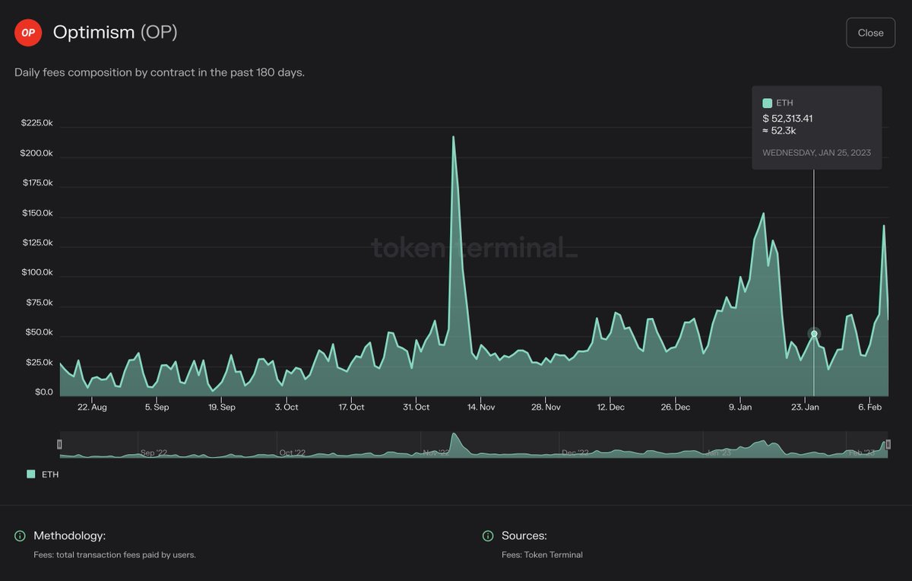Screen dimensions: 912x581
Task: Click the '19. Sep' x-axis label
Action: [221, 408]
